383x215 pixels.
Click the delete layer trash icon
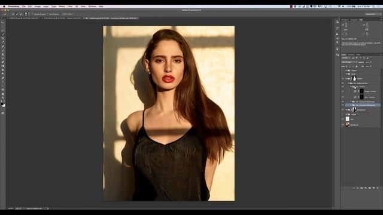coord(378,188)
